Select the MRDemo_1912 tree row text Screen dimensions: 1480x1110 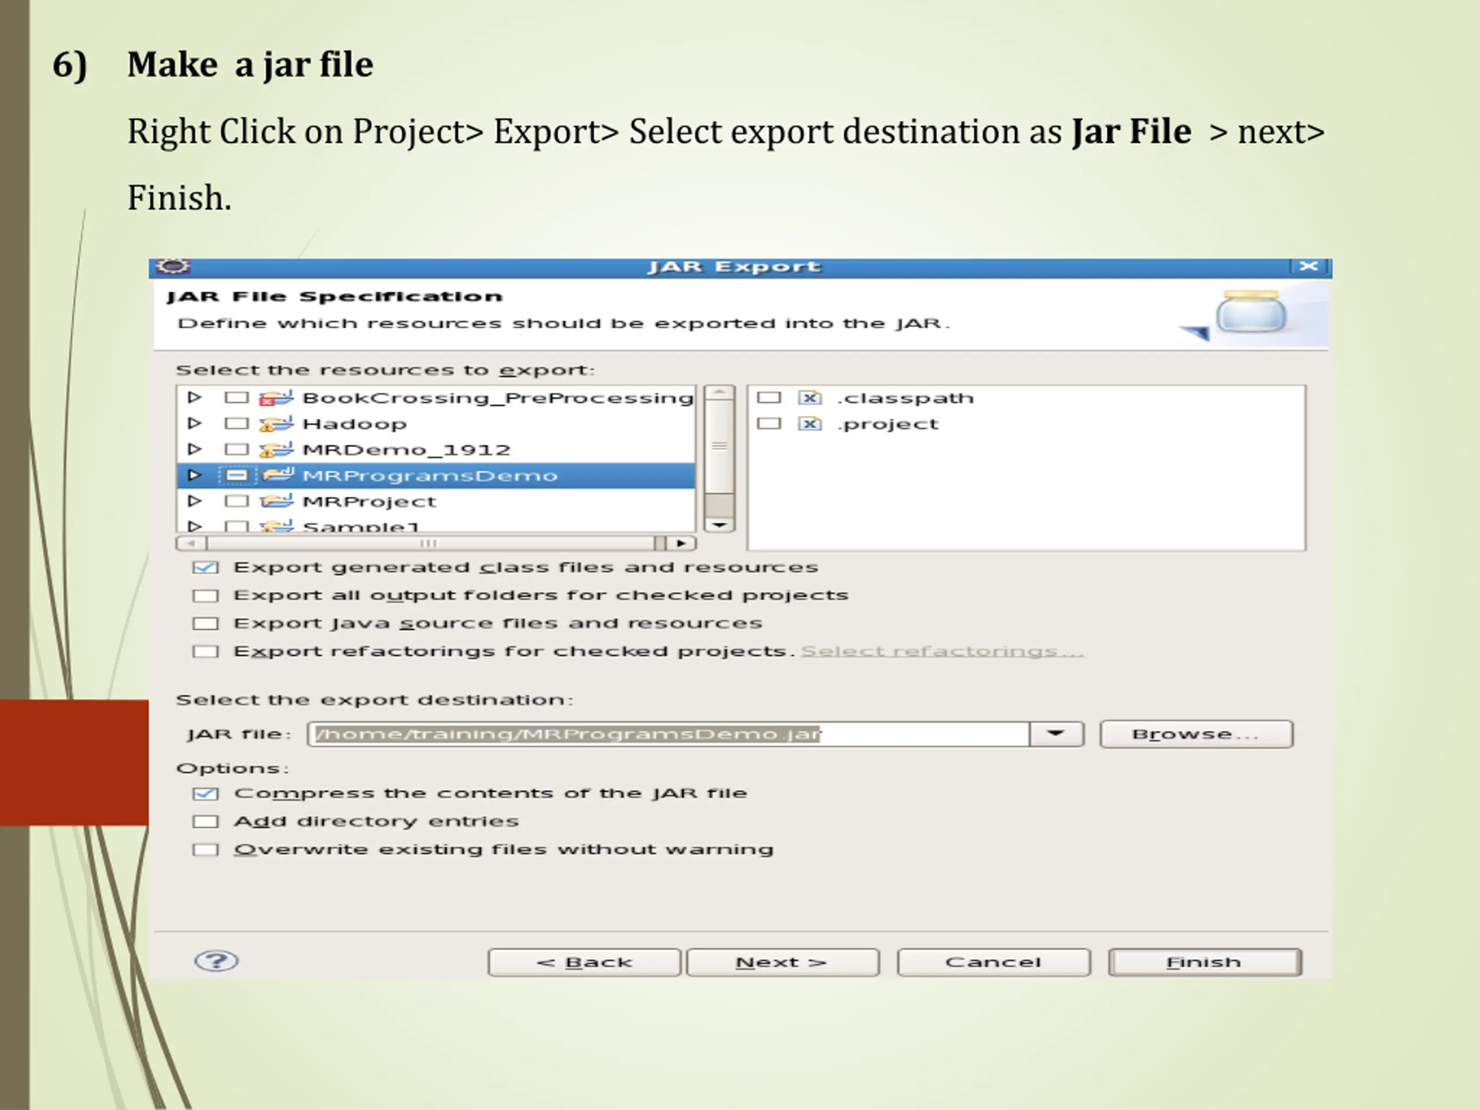pos(406,450)
